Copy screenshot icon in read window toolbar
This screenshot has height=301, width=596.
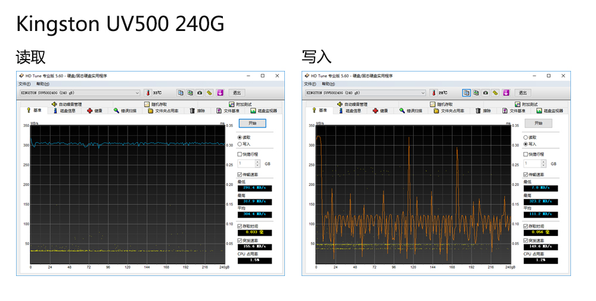[x=190, y=93]
